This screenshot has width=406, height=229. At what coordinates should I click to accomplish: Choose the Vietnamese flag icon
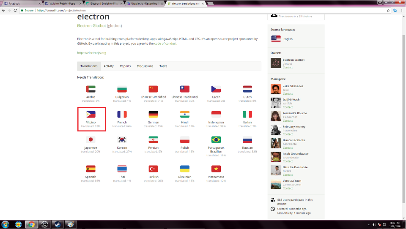pyautogui.click(x=216, y=169)
